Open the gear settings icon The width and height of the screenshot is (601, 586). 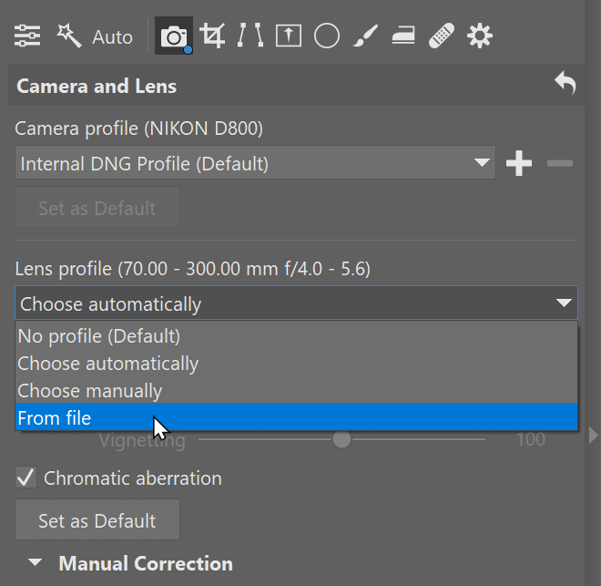coord(480,36)
